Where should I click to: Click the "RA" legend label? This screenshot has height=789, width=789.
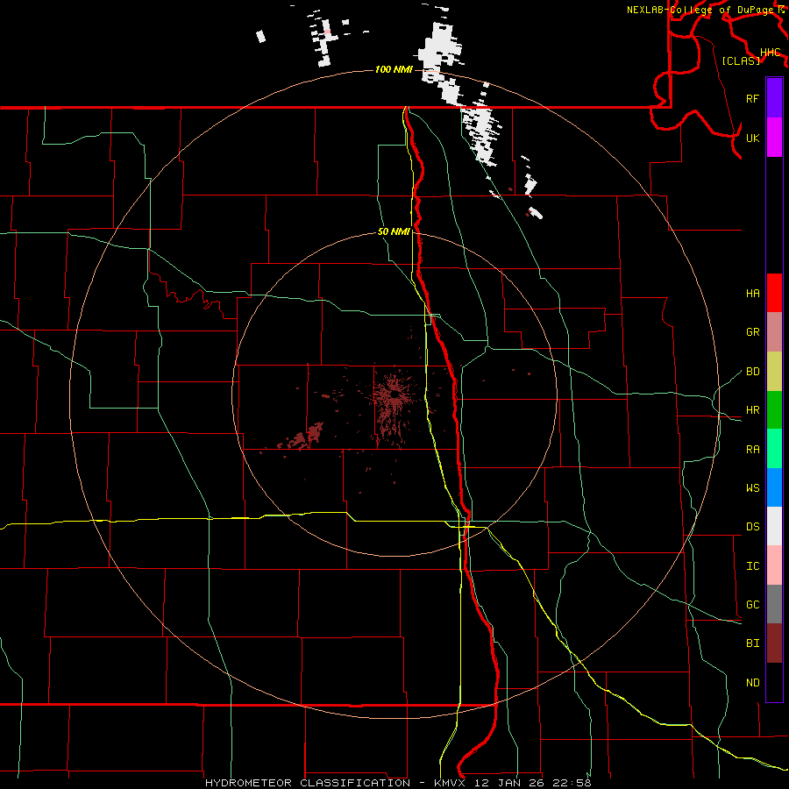click(x=752, y=450)
